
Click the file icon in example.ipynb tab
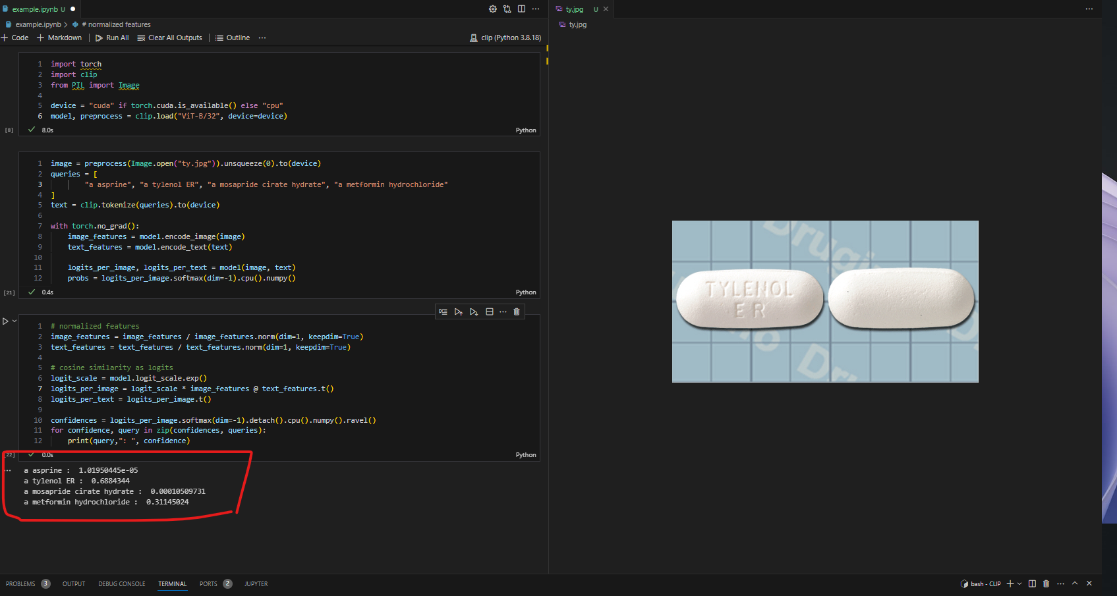pos(6,9)
